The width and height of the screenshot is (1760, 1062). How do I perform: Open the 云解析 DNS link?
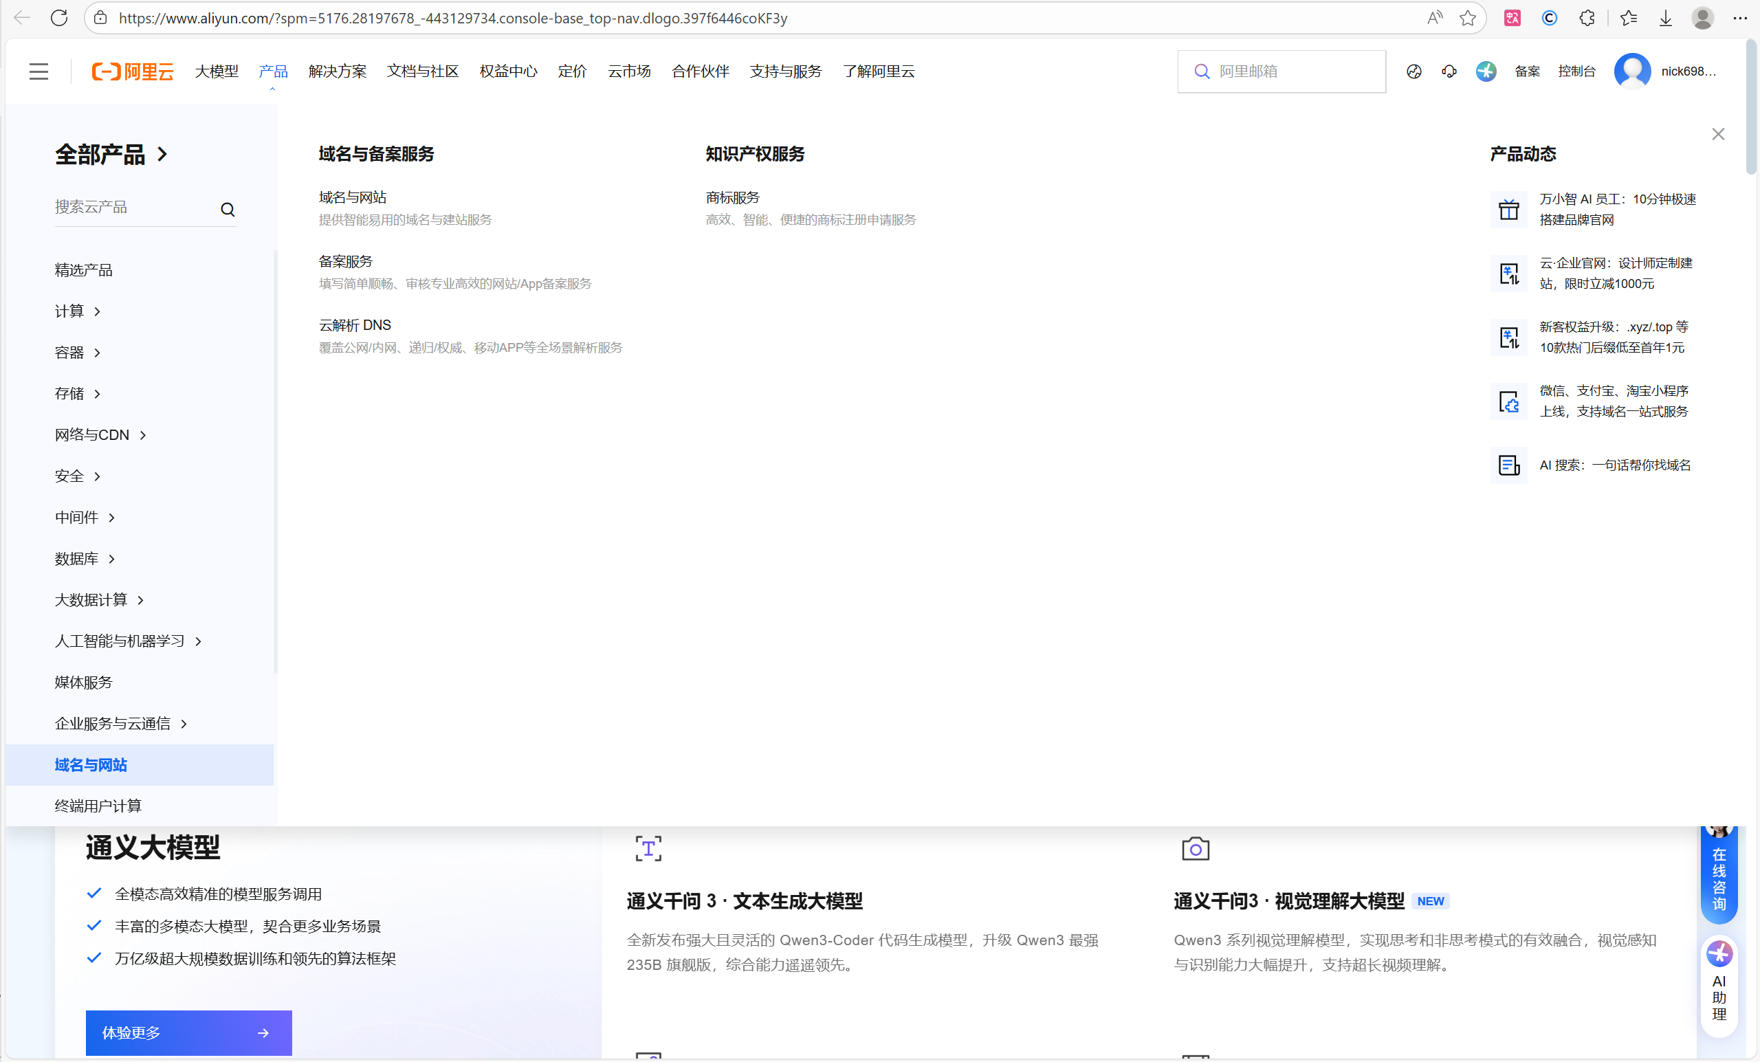pos(354,325)
